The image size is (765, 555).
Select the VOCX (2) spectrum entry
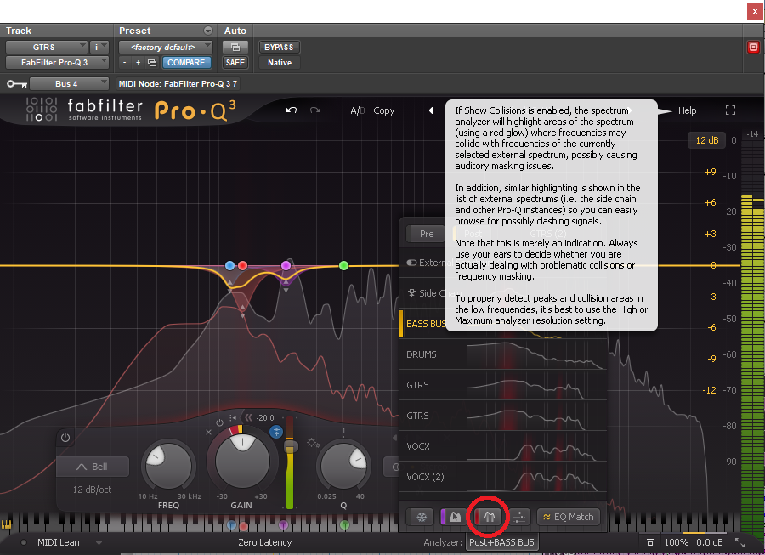pyautogui.click(x=503, y=477)
